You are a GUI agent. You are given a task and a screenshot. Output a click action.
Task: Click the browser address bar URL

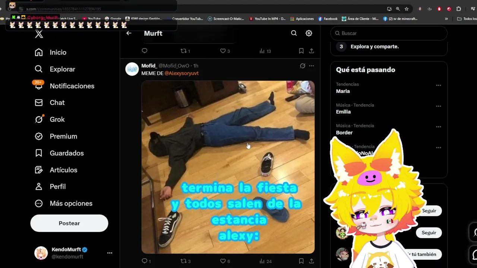click(x=63, y=9)
